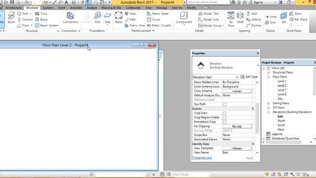Viewport: 316px width, 178px height.
Task: Click the View Name East field
Action: point(237,153)
